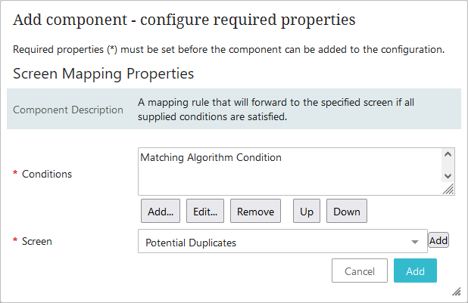The width and height of the screenshot is (468, 303).
Task: Click the dialog resize handle at bottom-right corner
Action: pyautogui.click(x=457, y=291)
